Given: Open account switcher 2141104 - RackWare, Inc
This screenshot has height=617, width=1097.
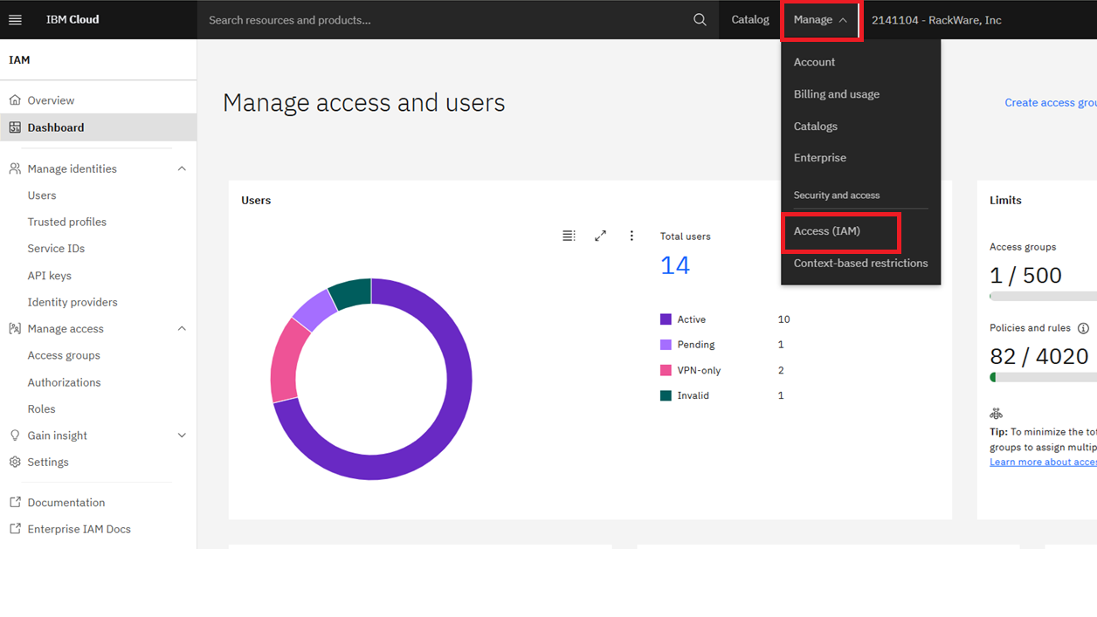Looking at the screenshot, I should point(936,19).
